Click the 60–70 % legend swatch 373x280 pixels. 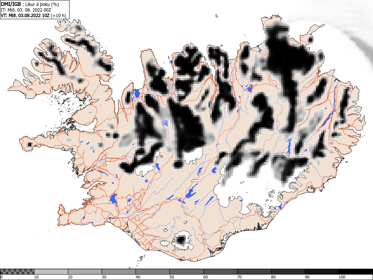click(220, 272)
